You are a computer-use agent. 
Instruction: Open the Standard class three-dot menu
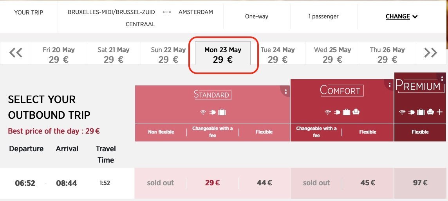point(286,92)
